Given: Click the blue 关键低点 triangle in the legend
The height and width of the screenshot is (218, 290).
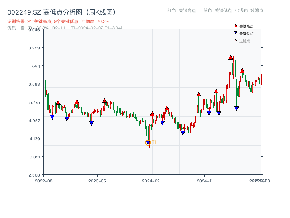Looking at the screenshot, I should click(x=236, y=33).
